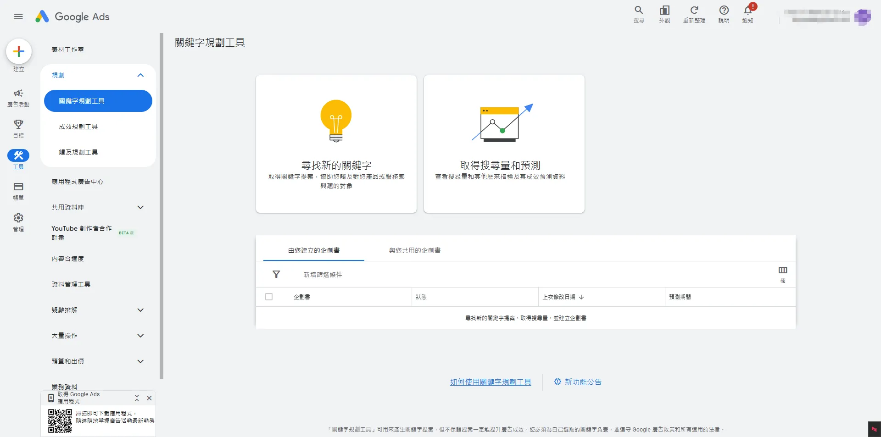Click 新增篩選條件 field
The width and height of the screenshot is (881, 437).
[323, 275]
